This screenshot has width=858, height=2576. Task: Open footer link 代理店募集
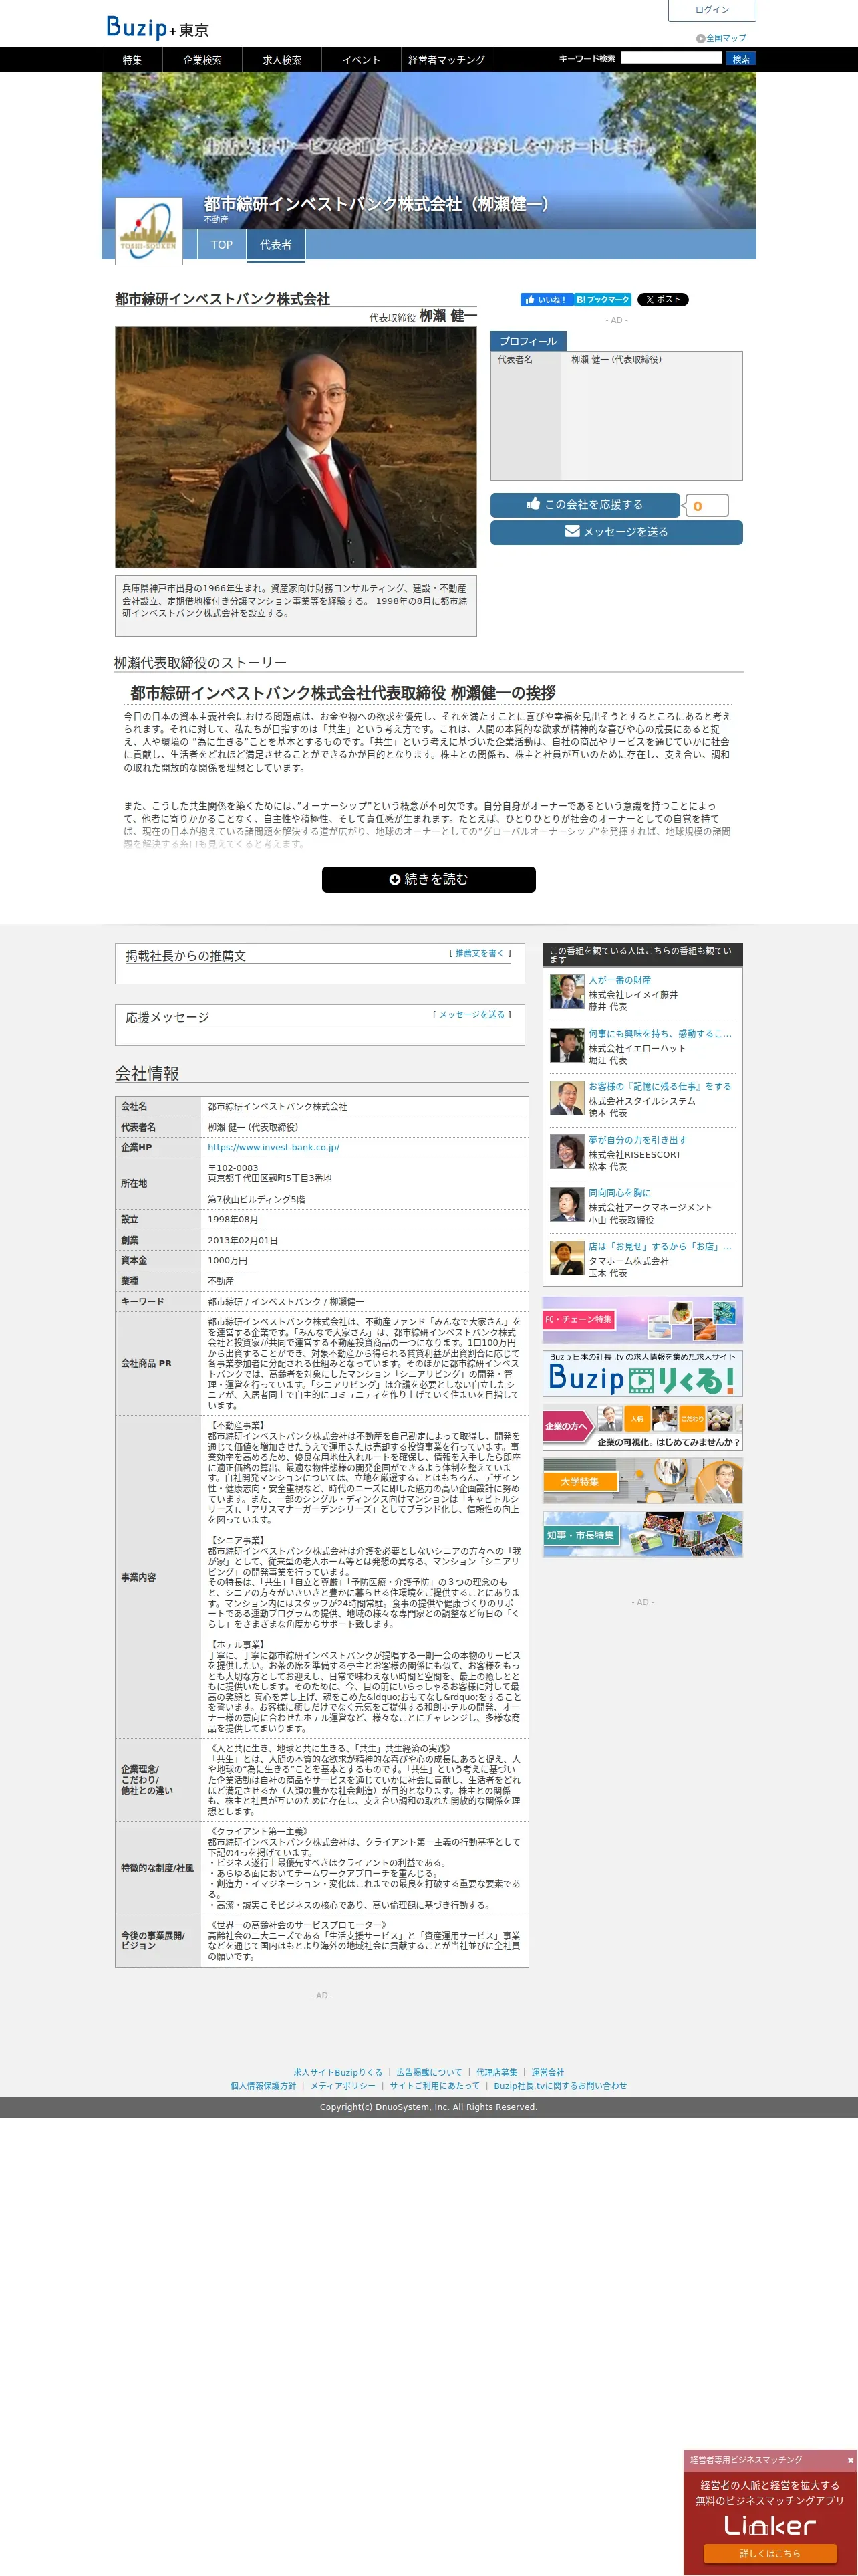[496, 2073]
